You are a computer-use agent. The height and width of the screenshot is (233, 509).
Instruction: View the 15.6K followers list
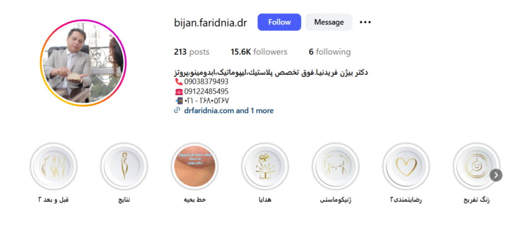[x=258, y=52]
